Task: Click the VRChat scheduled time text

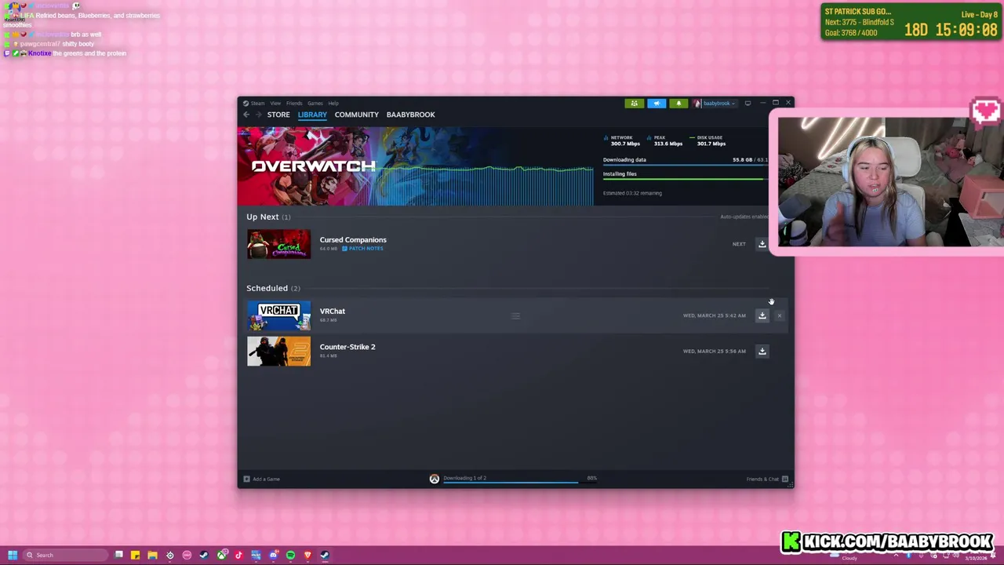Action: (714, 315)
